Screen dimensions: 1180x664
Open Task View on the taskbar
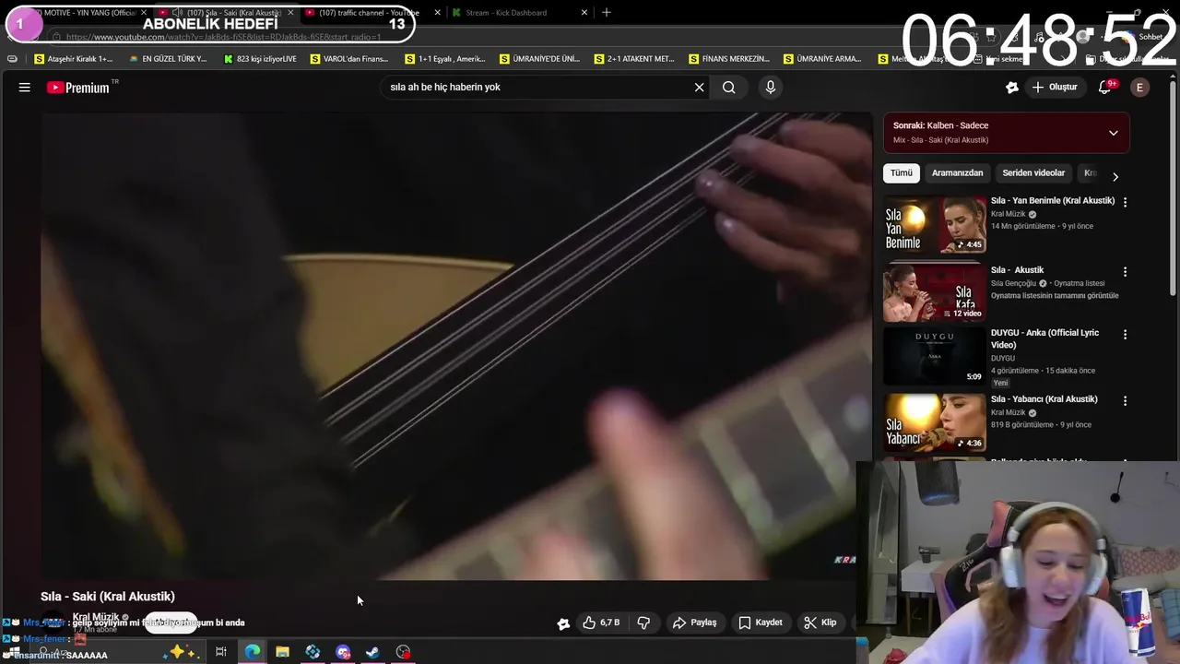[221, 652]
